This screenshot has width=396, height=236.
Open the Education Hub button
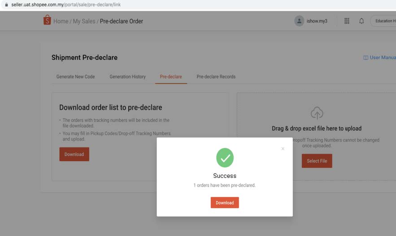point(383,21)
